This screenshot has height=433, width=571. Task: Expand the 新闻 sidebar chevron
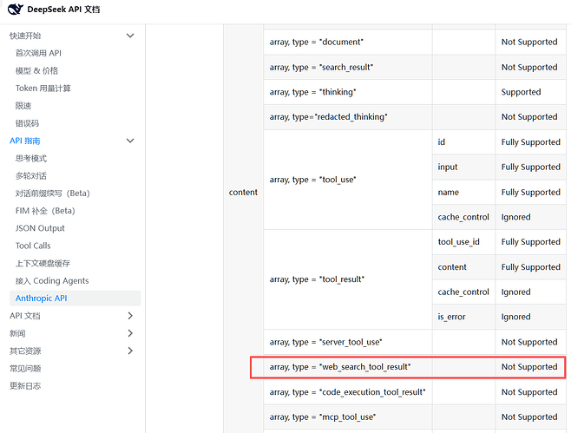(130, 333)
